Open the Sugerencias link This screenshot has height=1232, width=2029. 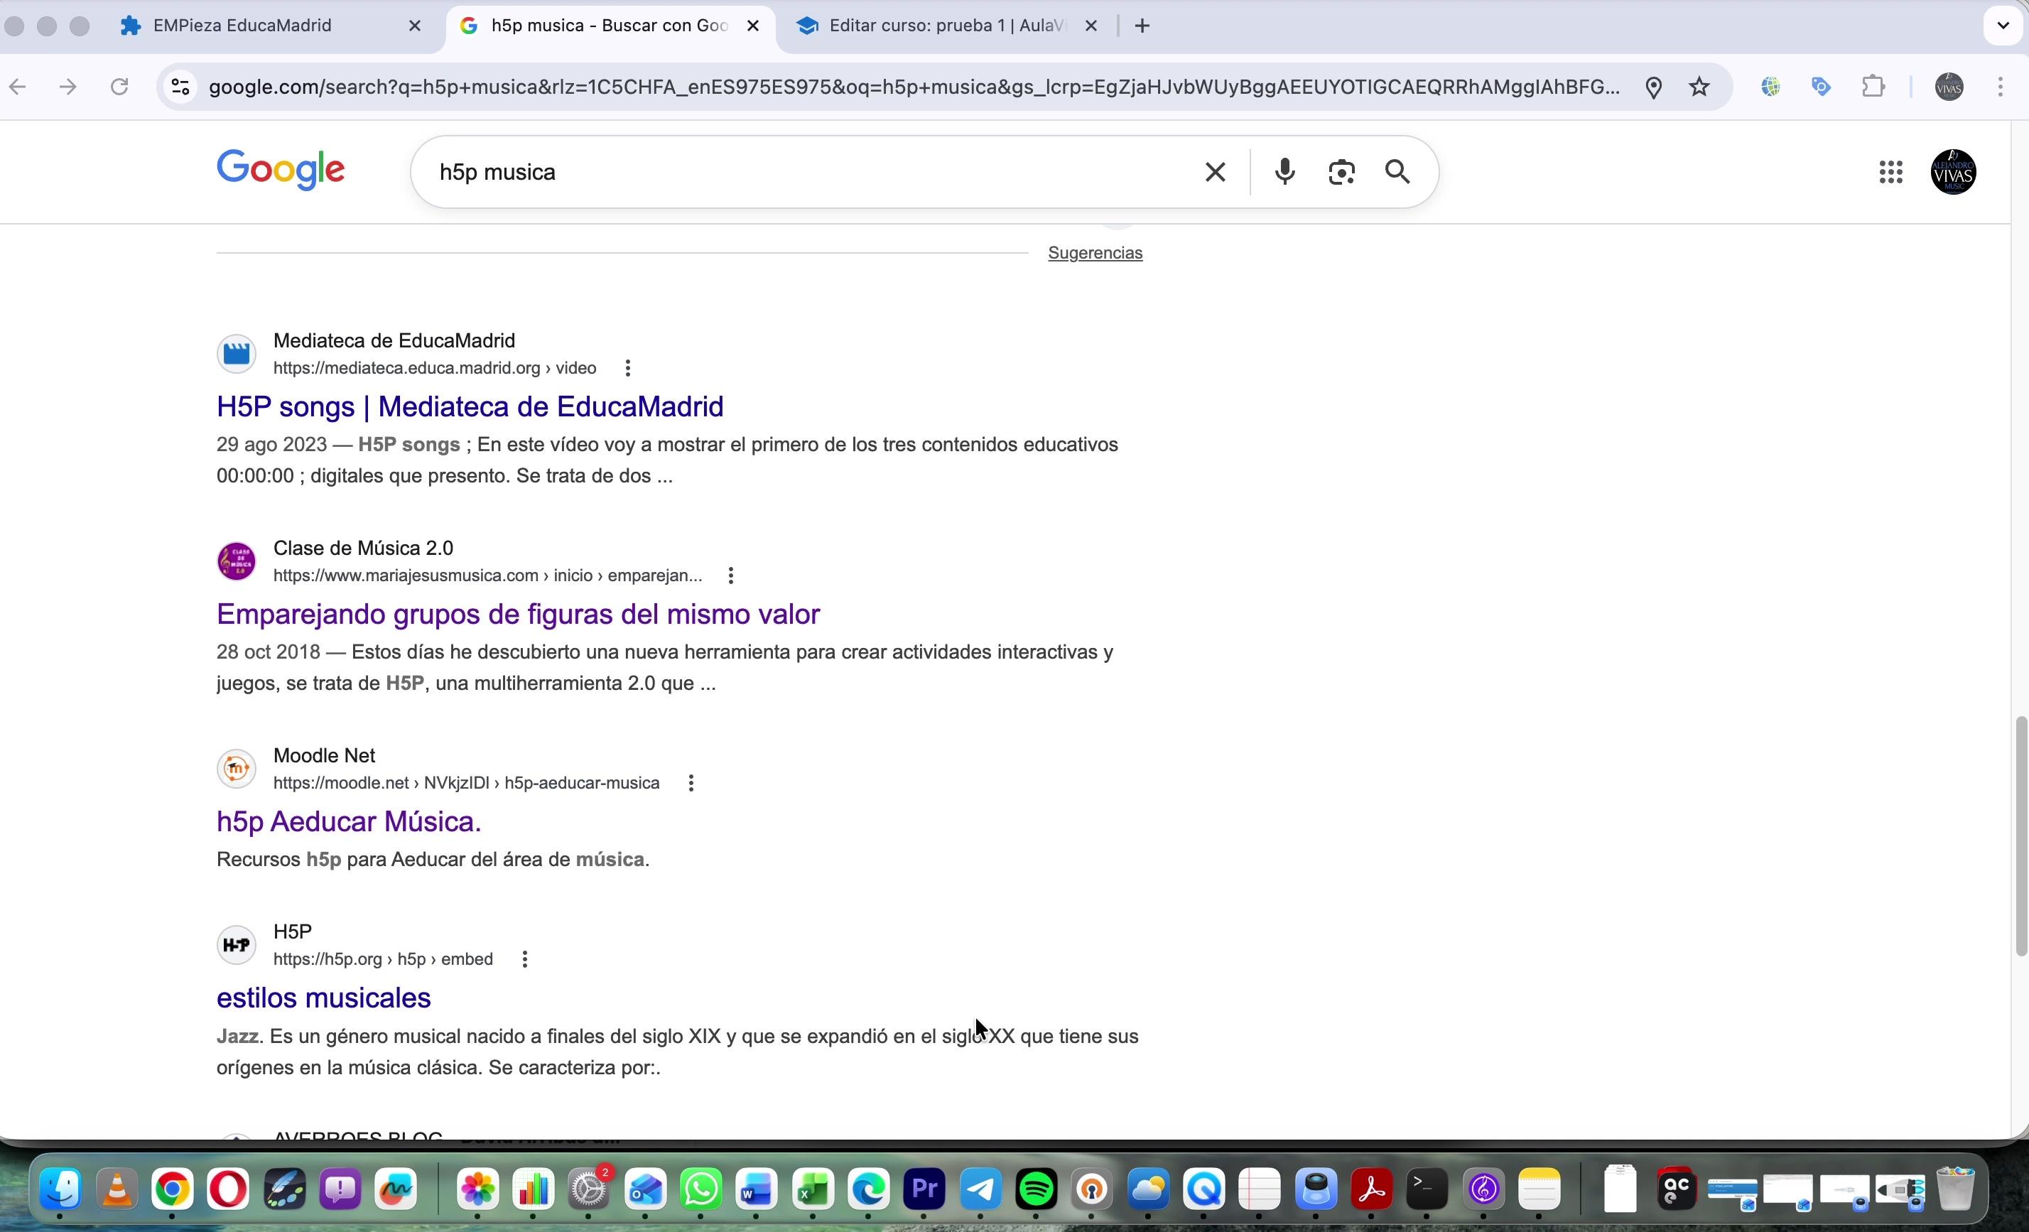(x=1094, y=253)
